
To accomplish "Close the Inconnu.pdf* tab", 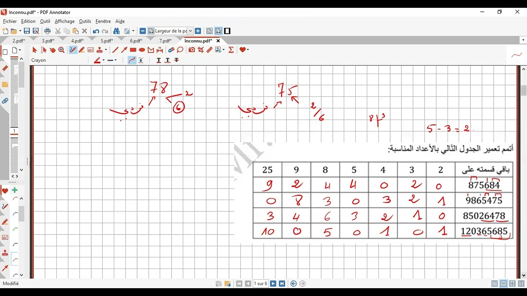I will pyautogui.click(x=218, y=41).
